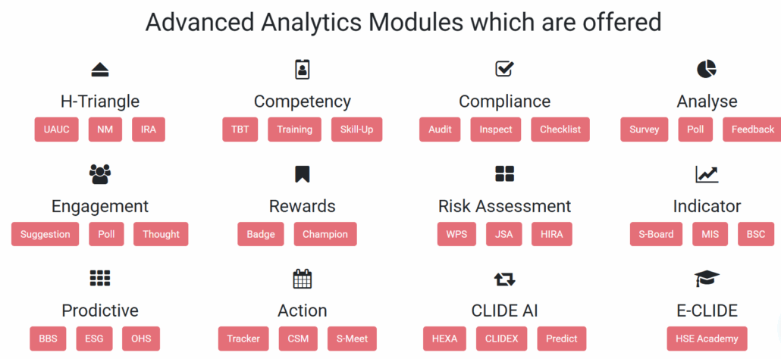Viewport: 781px width, 359px height.
Task: Select the Predict button under CLIDE AI
Action: coord(561,339)
